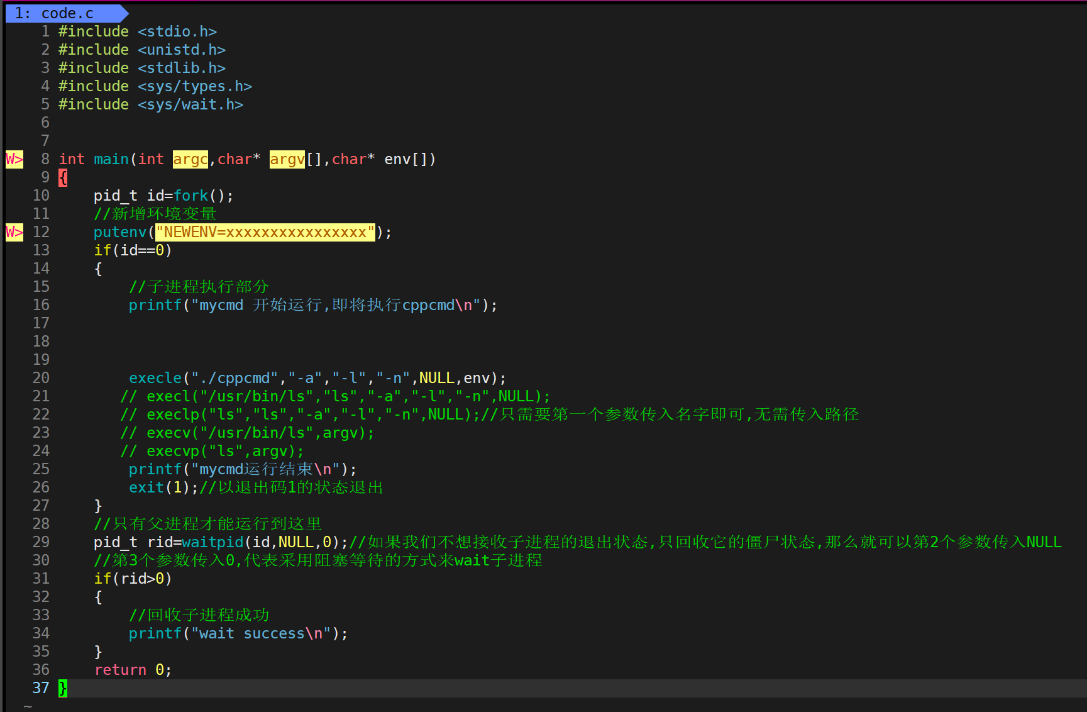Place cursor on #include <unistd.h>
Screen dimensions: 1087x712
[x=142, y=50]
